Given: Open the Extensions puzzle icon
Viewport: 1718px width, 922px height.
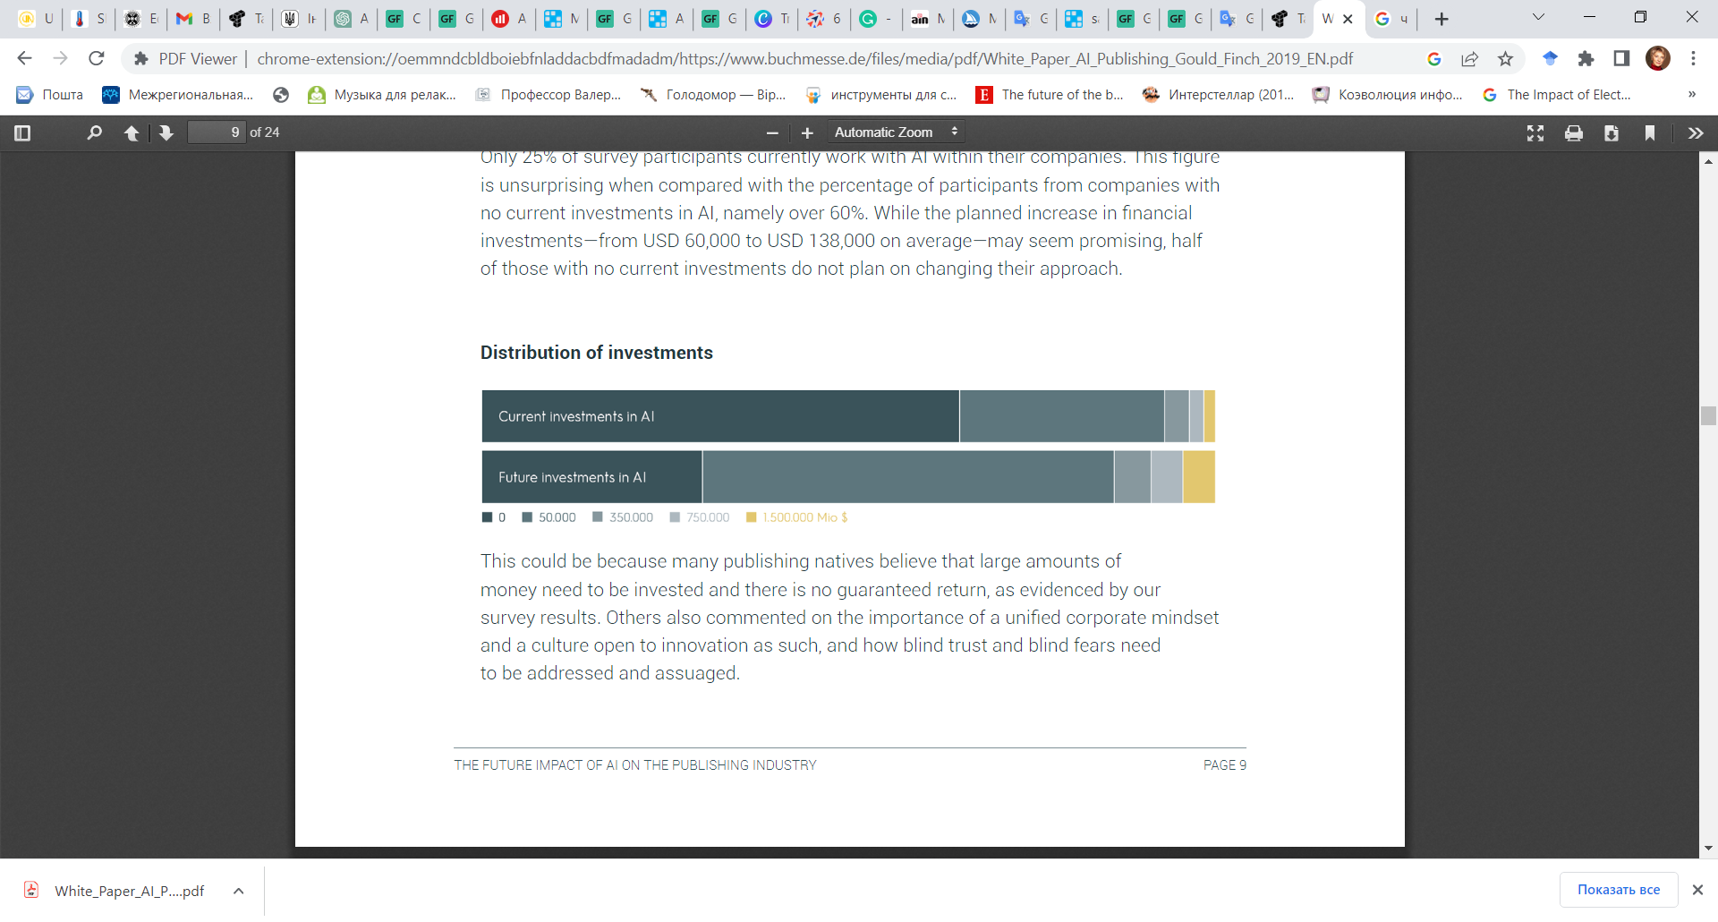Looking at the screenshot, I should click(x=1586, y=58).
